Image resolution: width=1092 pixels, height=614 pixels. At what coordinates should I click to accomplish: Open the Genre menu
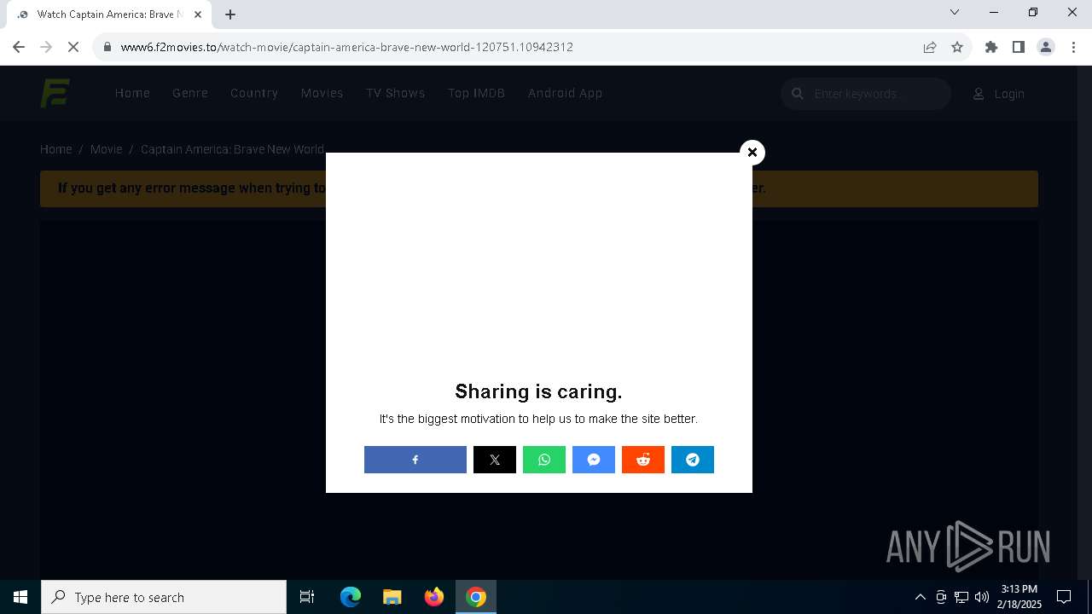[190, 93]
